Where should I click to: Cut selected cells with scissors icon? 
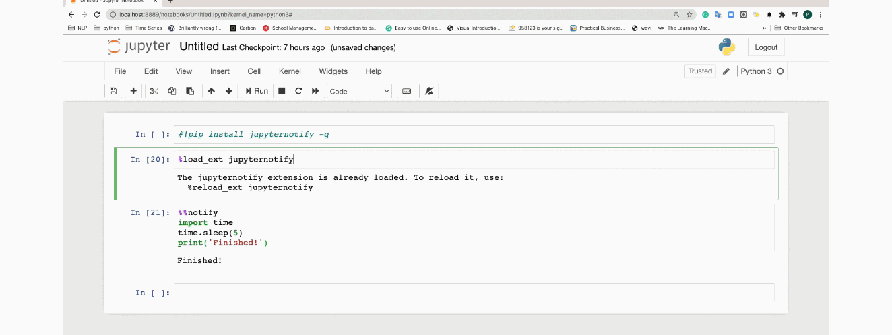click(x=154, y=91)
